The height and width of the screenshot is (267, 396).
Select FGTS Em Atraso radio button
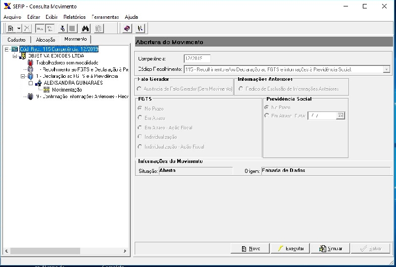click(x=140, y=118)
